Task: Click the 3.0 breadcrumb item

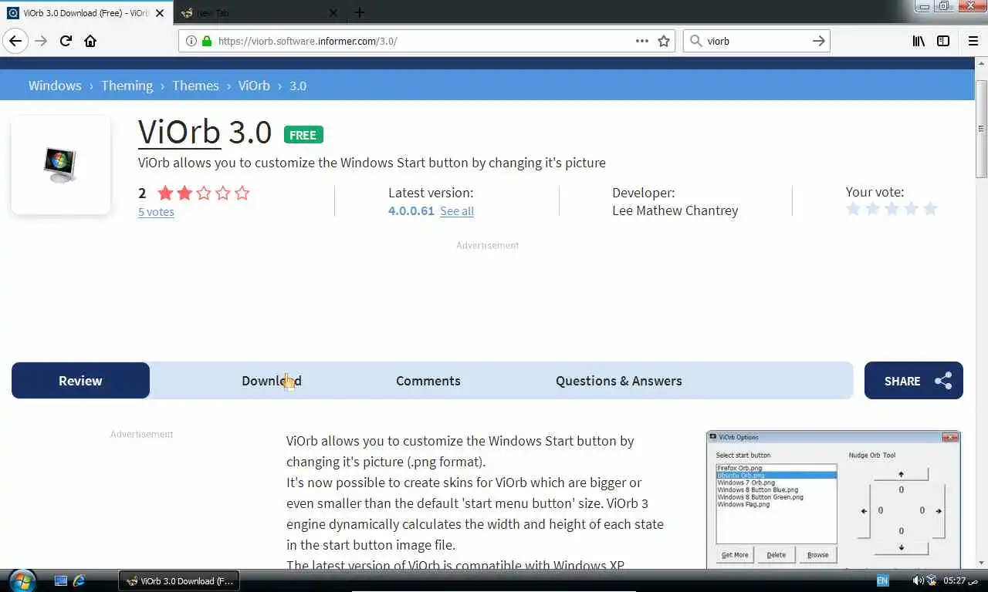Action: (298, 86)
